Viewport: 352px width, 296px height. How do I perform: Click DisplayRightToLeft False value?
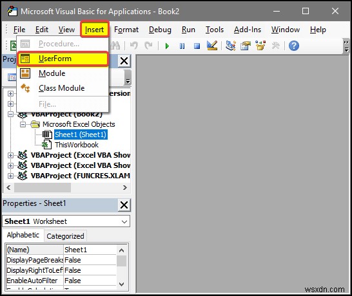90,270
